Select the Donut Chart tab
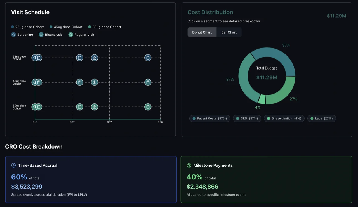The height and width of the screenshot is (207, 358). (202, 32)
